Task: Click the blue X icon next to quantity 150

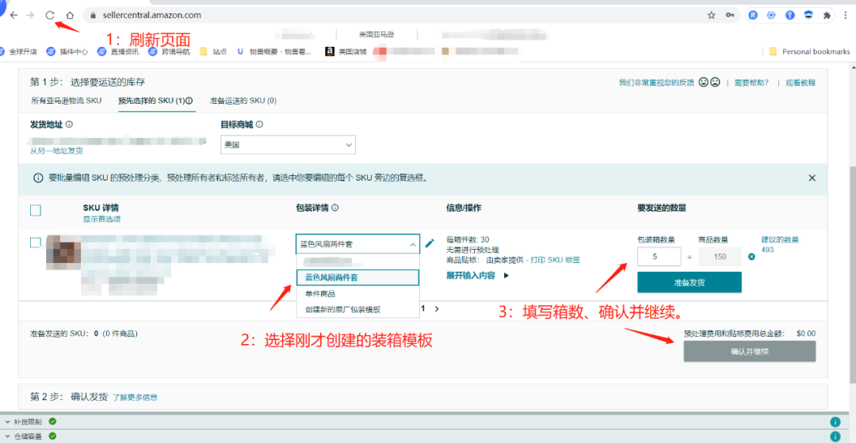Action: (751, 257)
